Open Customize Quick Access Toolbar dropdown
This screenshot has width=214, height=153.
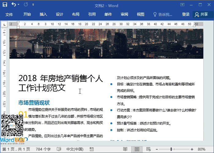tap(33, 5)
